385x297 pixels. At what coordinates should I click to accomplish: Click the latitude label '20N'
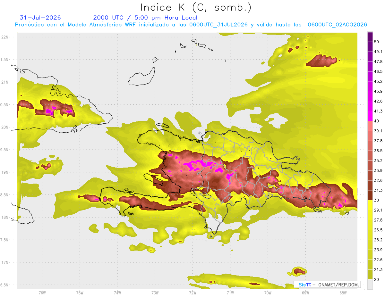(5, 127)
